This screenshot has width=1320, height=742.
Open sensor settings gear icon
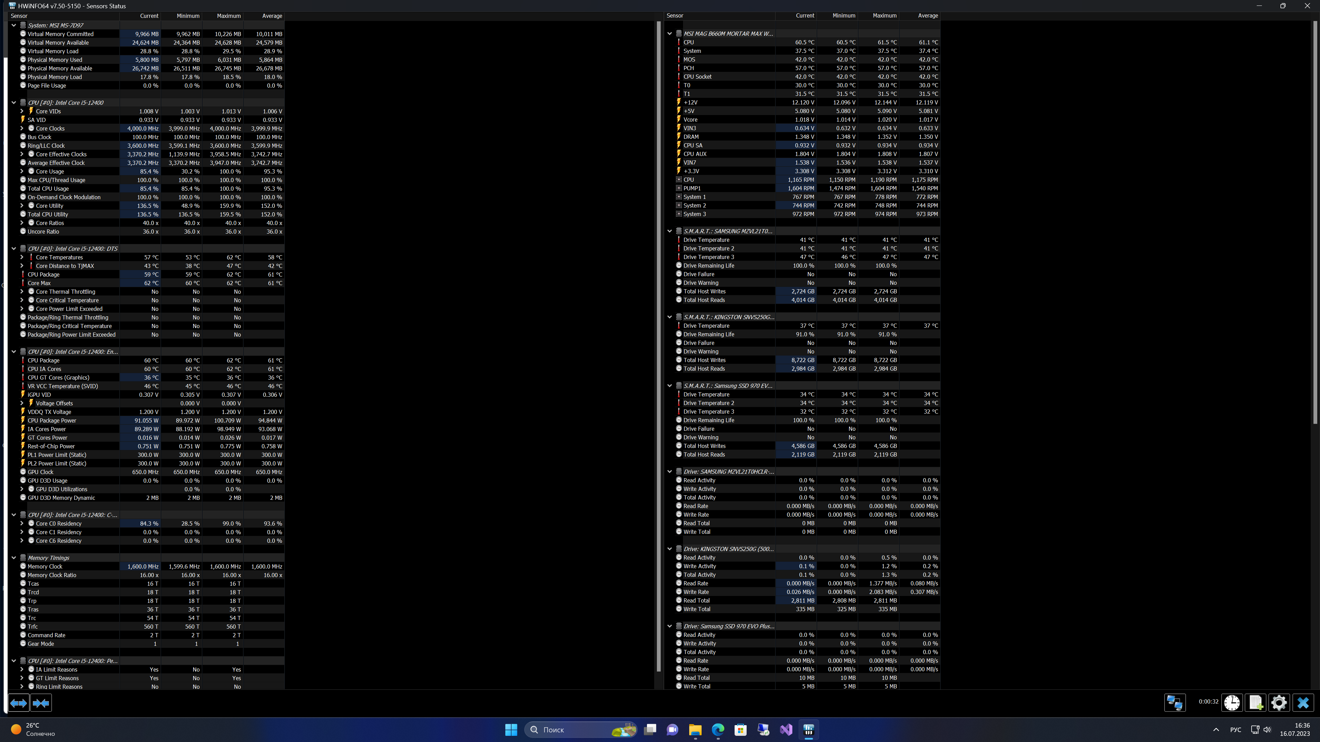pos(1279,702)
